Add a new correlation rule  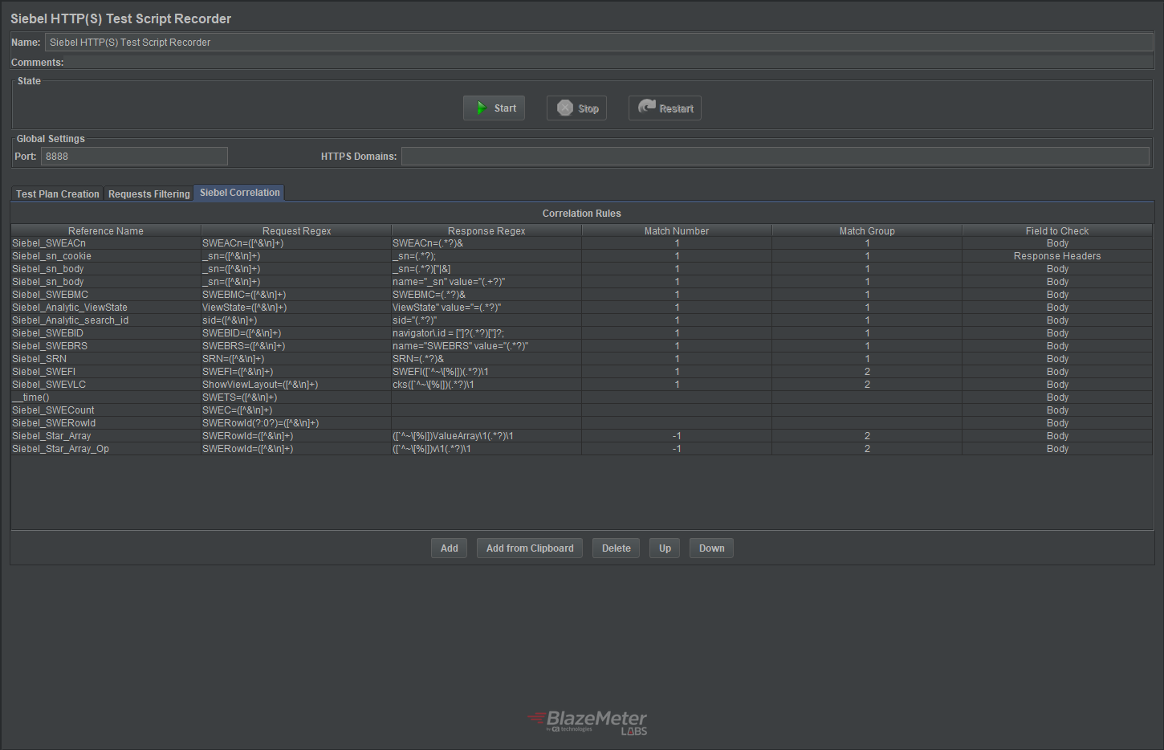point(450,548)
